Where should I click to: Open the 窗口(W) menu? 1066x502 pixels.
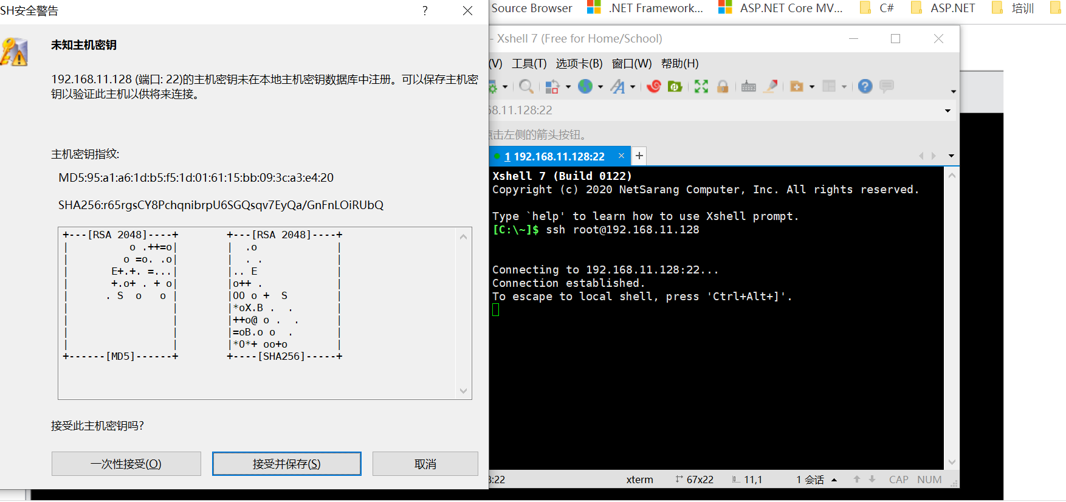[x=632, y=64]
